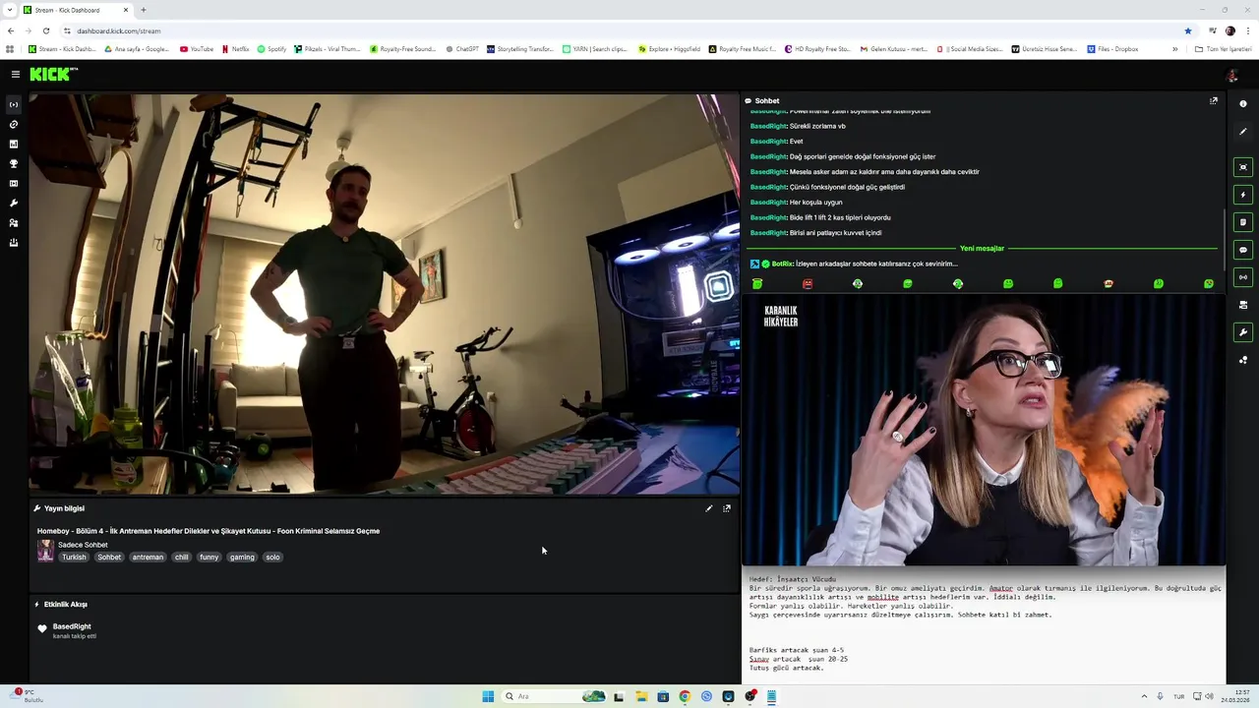Open a new Chrome tab
This screenshot has width=1259, height=708.
tap(144, 10)
